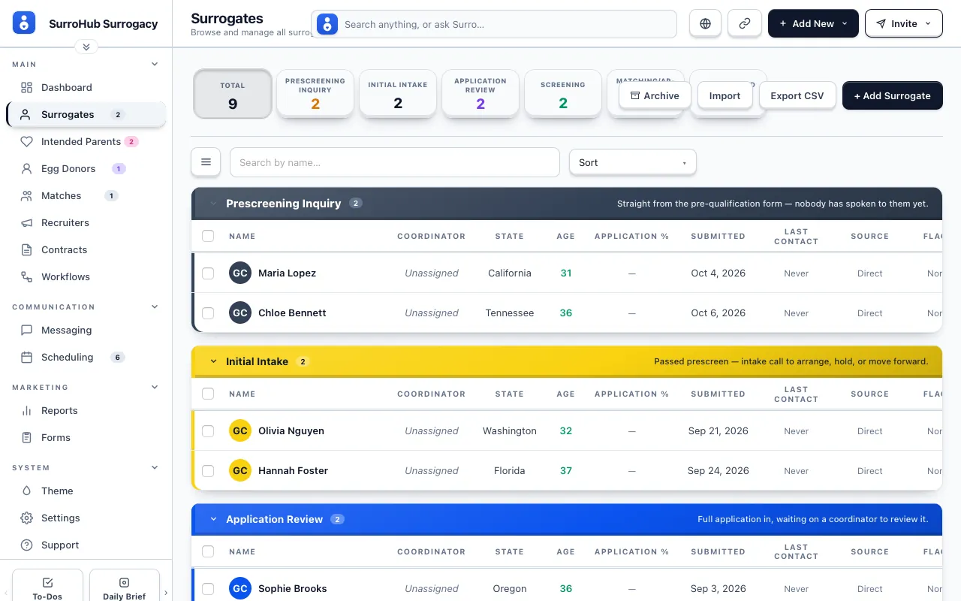This screenshot has width=961, height=601.
Task: Open the Sort dropdown
Action: [633, 162]
